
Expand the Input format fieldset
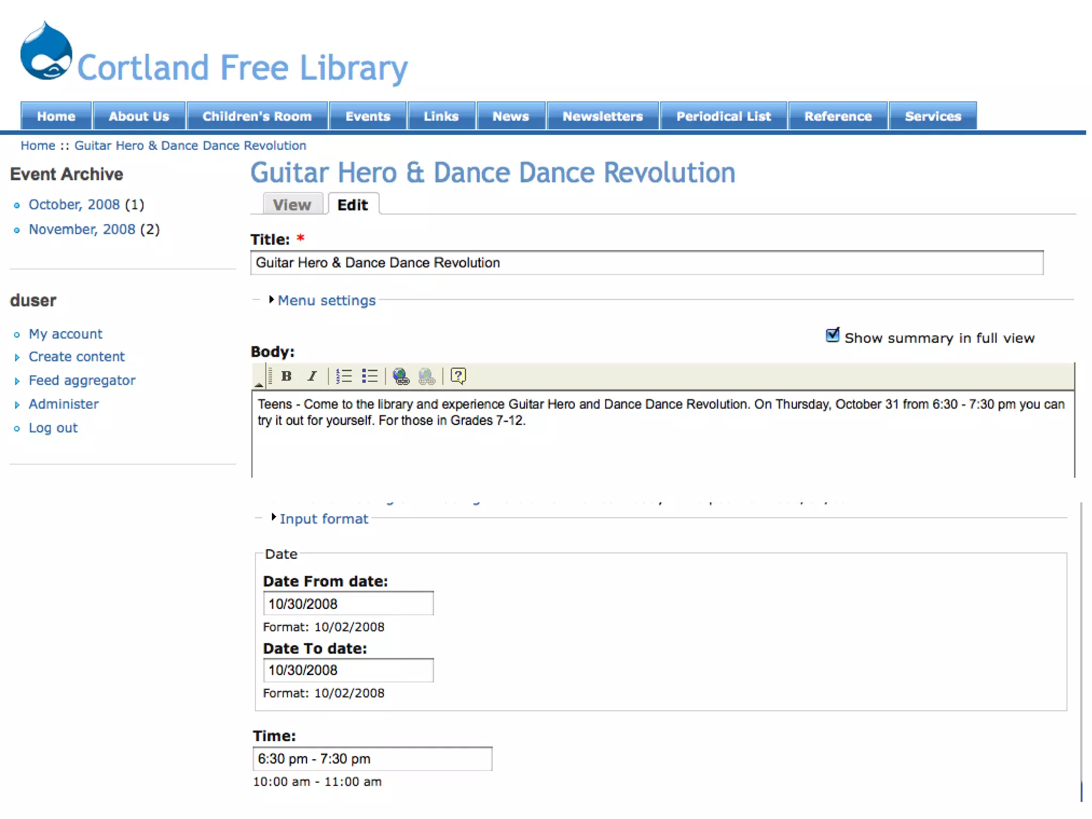(324, 519)
